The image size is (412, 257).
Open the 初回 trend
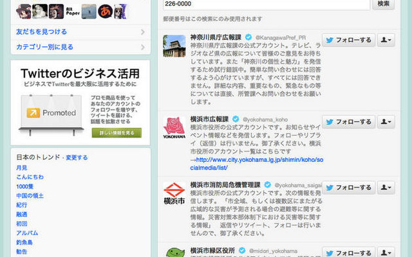21,224
